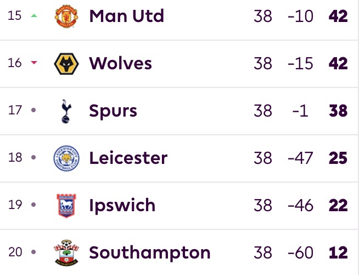Screen dimensions: 359x275
Task: Click red down arrow beside position 16
Action: pos(34,63)
